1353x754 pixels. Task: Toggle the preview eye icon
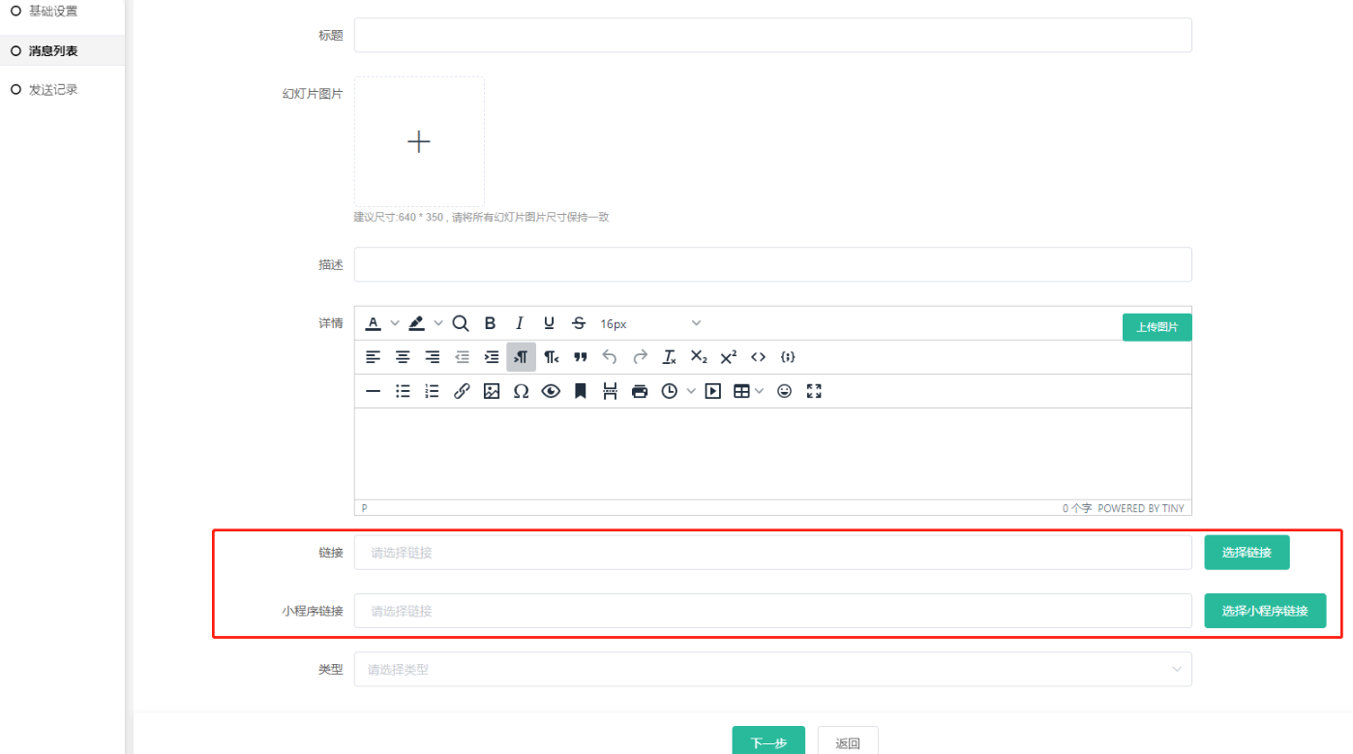(551, 391)
